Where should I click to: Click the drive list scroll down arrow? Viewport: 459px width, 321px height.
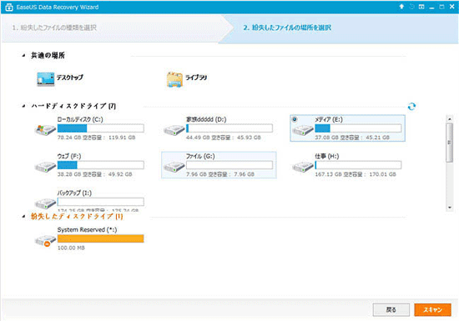449,208
